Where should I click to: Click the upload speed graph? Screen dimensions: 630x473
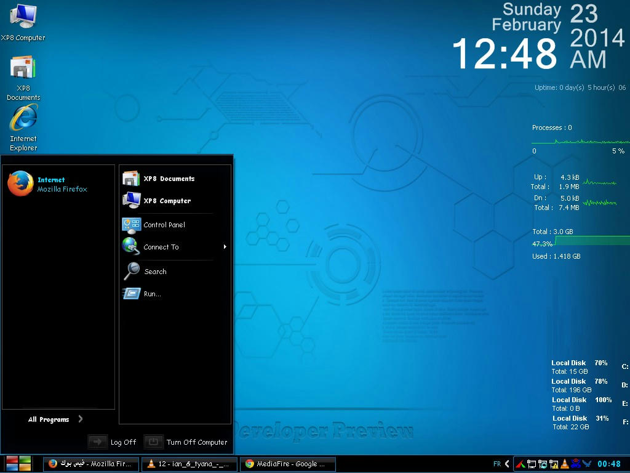coord(599,182)
